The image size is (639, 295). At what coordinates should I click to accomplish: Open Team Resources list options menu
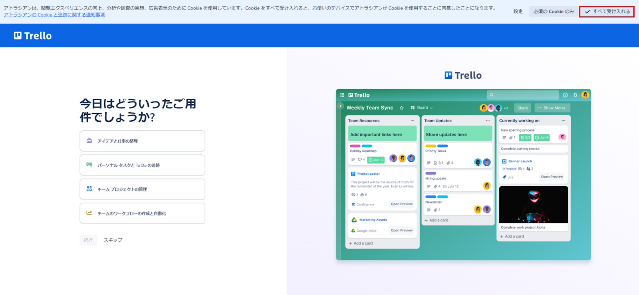[x=413, y=121]
